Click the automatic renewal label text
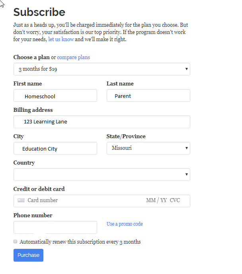The height and width of the screenshot is (274, 242). click(x=80, y=242)
